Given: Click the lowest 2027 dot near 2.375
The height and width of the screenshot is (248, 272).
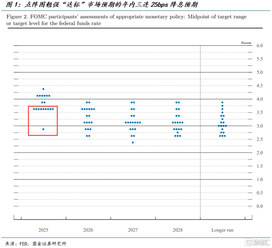Looking at the screenshot, I should [x=133, y=143].
